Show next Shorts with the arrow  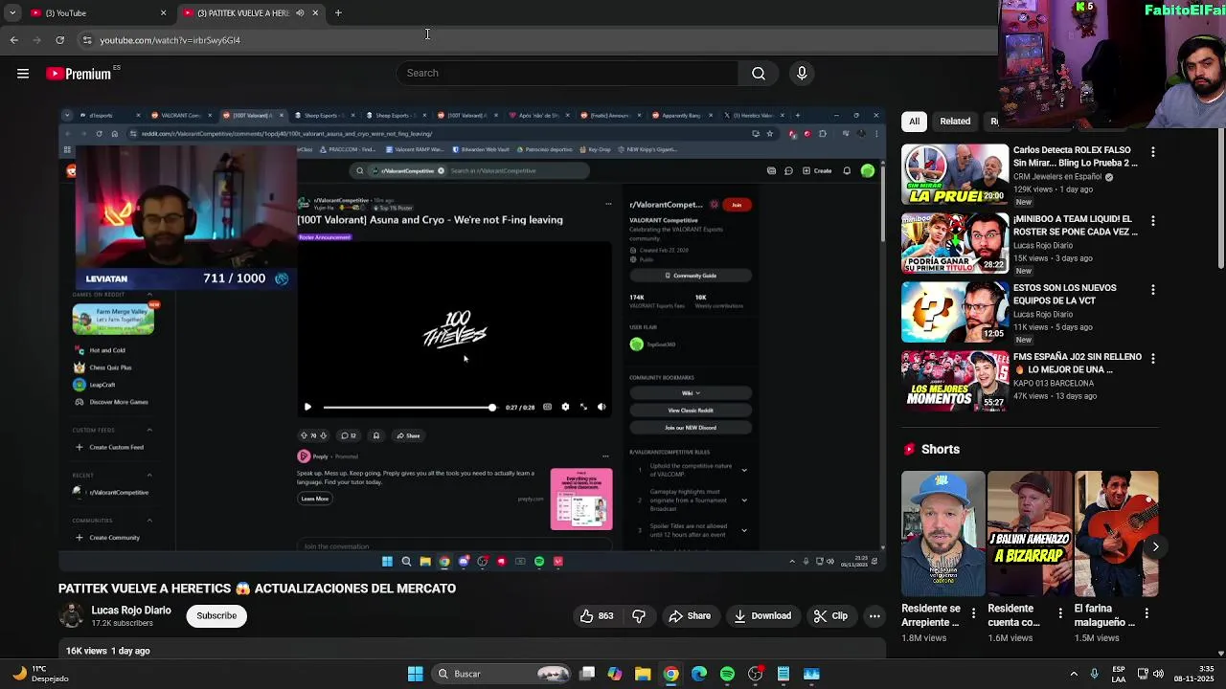(1155, 547)
